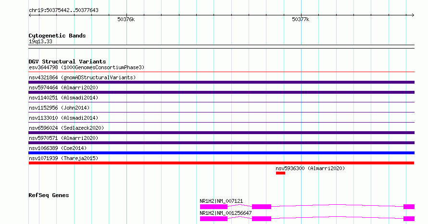Click the thin line below nsv1133010
The image size is (428, 224).
pos(221,122)
